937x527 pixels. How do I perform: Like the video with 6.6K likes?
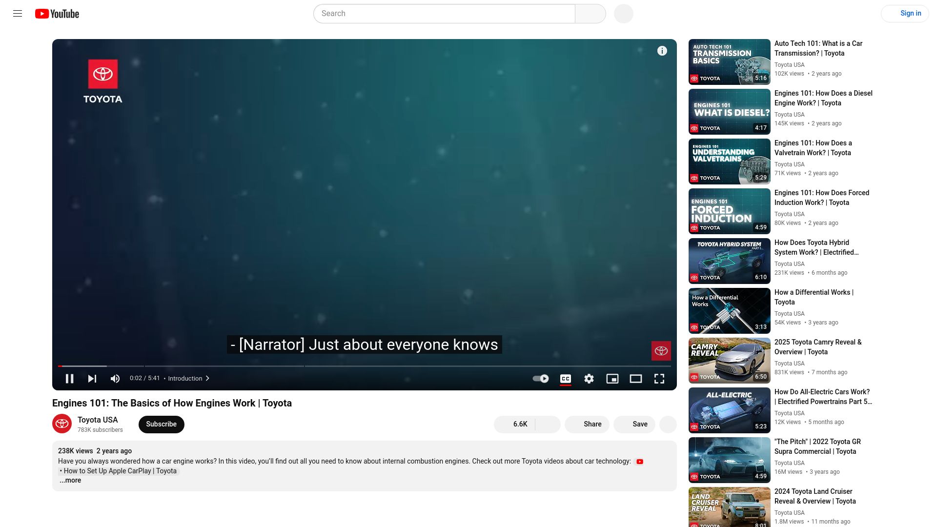click(x=514, y=424)
